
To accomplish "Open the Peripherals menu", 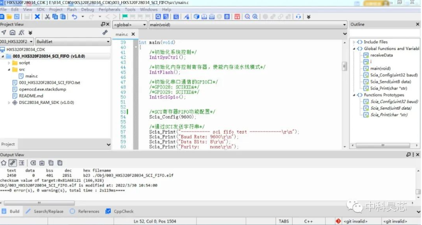I will 109,9.
